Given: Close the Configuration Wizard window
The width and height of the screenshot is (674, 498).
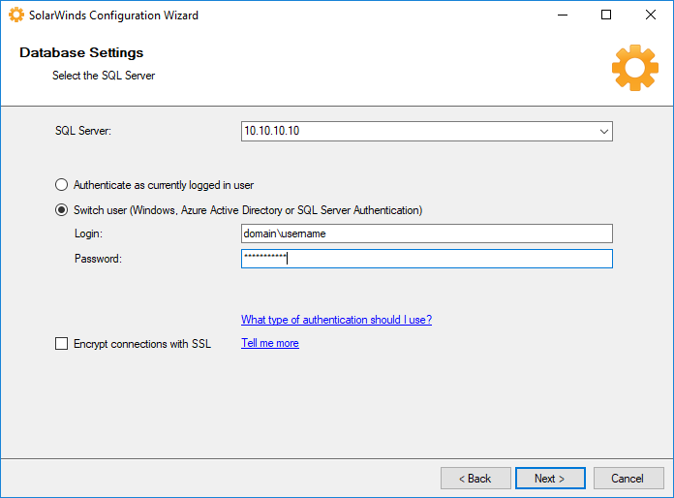Looking at the screenshot, I should tap(651, 16).
